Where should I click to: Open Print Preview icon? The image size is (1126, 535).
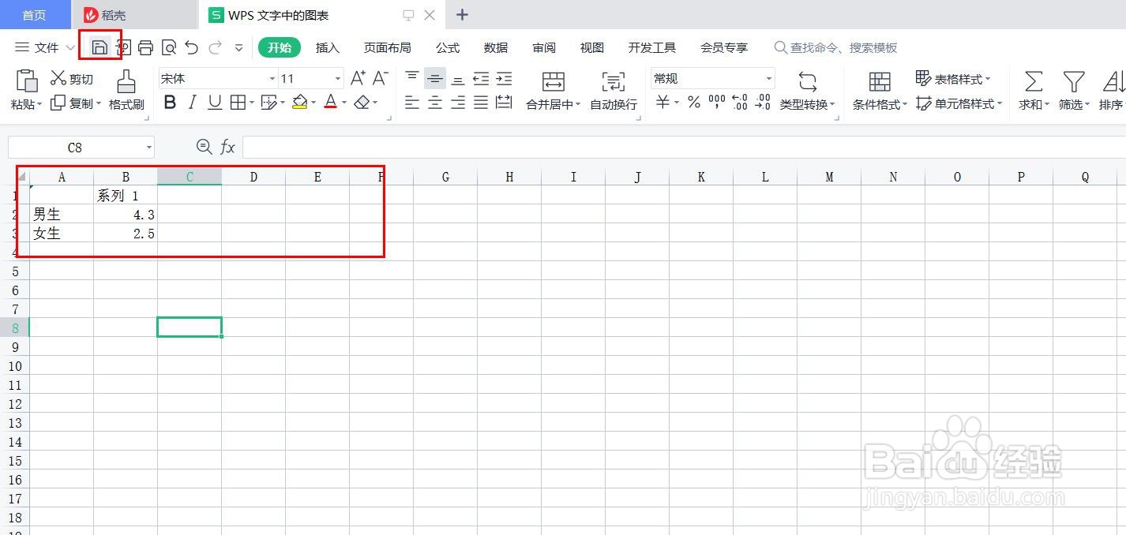point(168,47)
